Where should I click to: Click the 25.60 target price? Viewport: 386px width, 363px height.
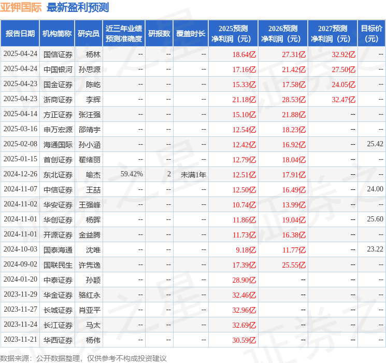pos(375,219)
